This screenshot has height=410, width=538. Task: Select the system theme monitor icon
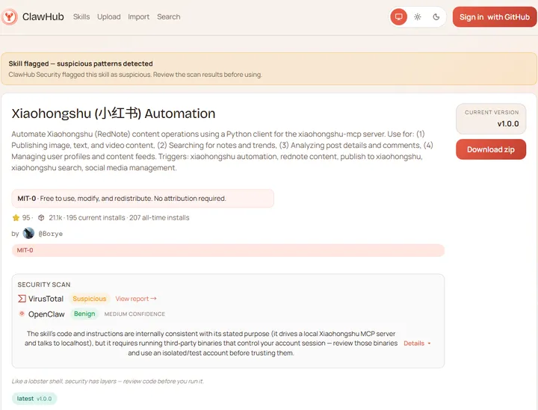[399, 16]
